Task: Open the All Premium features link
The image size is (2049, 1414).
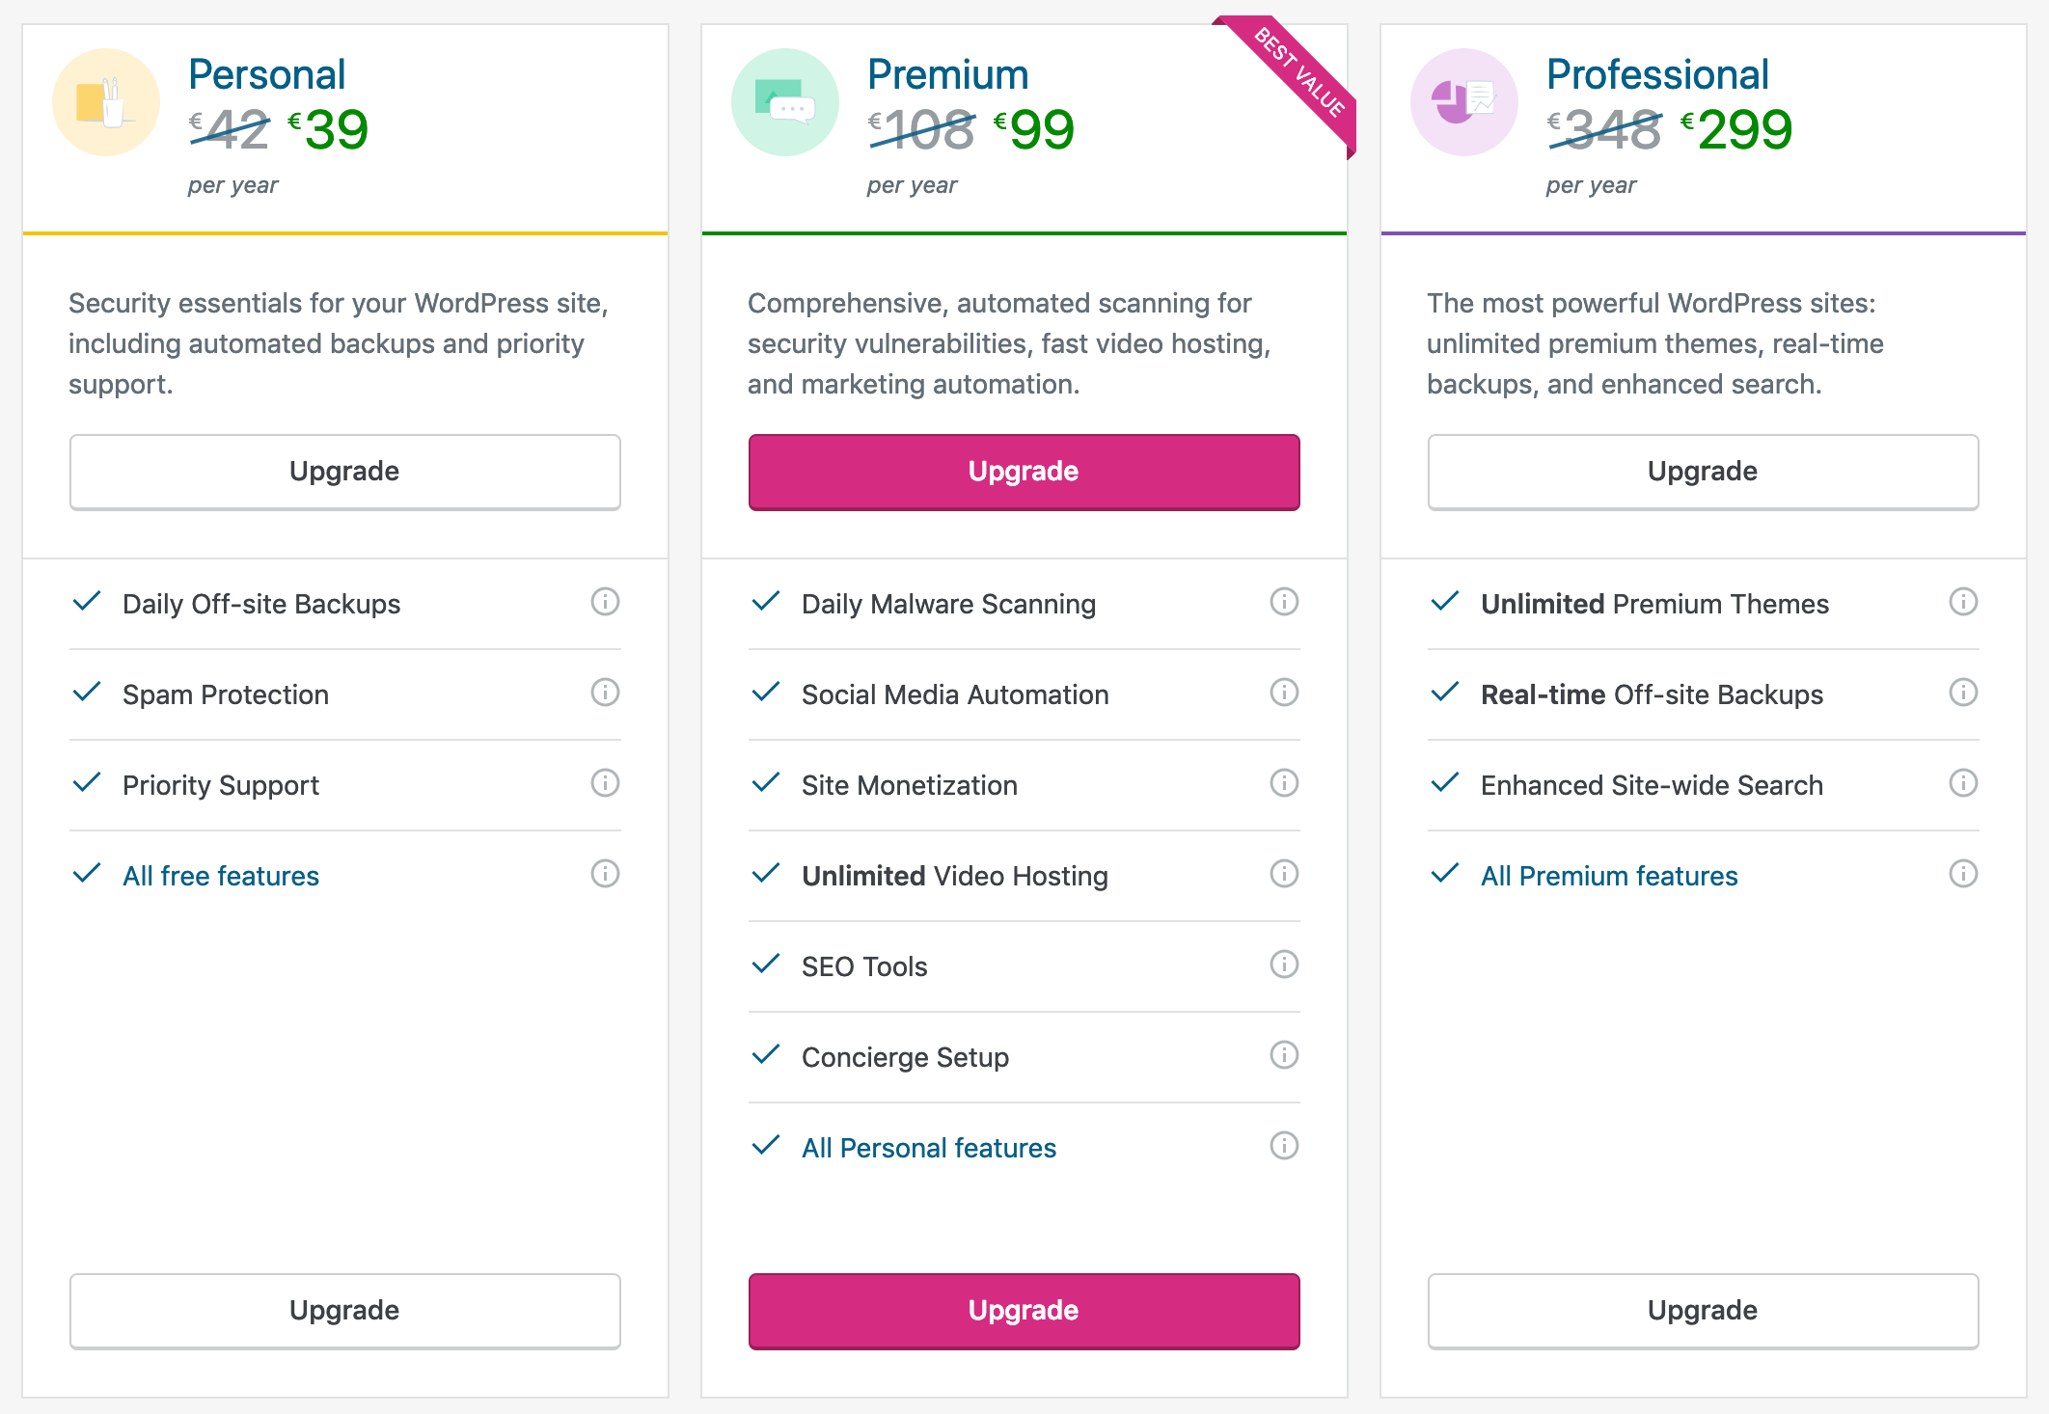Action: 1609,876
